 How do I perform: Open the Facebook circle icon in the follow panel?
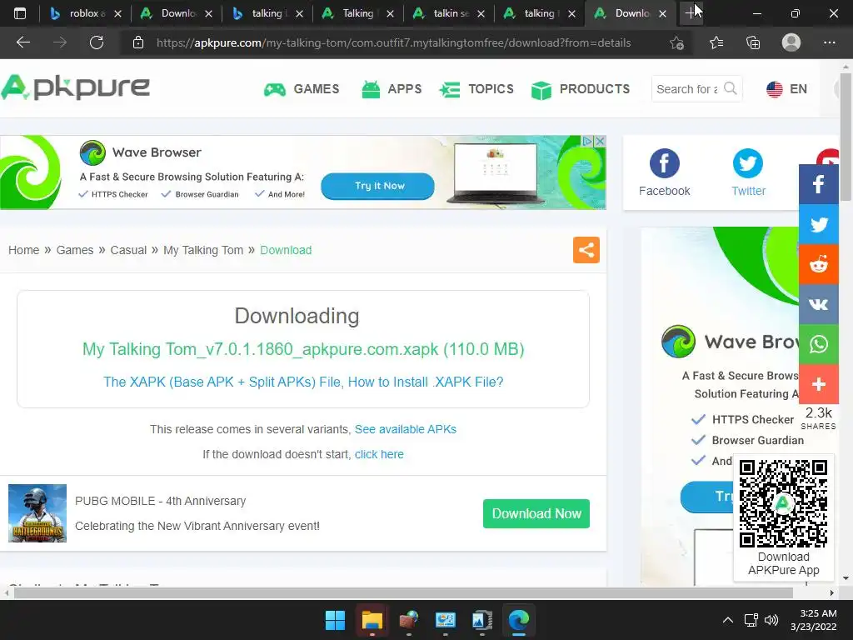click(x=664, y=162)
